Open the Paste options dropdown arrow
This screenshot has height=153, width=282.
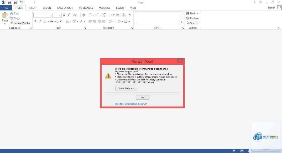[5, 24]
